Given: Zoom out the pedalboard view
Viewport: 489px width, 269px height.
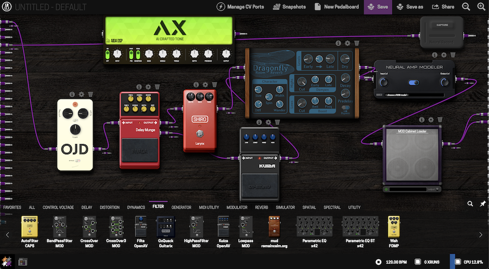Looking at the screenshot, I should [x=466, y=7].
